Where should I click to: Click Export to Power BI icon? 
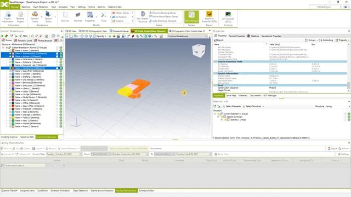pyautogui.click(x=209, y=17)
